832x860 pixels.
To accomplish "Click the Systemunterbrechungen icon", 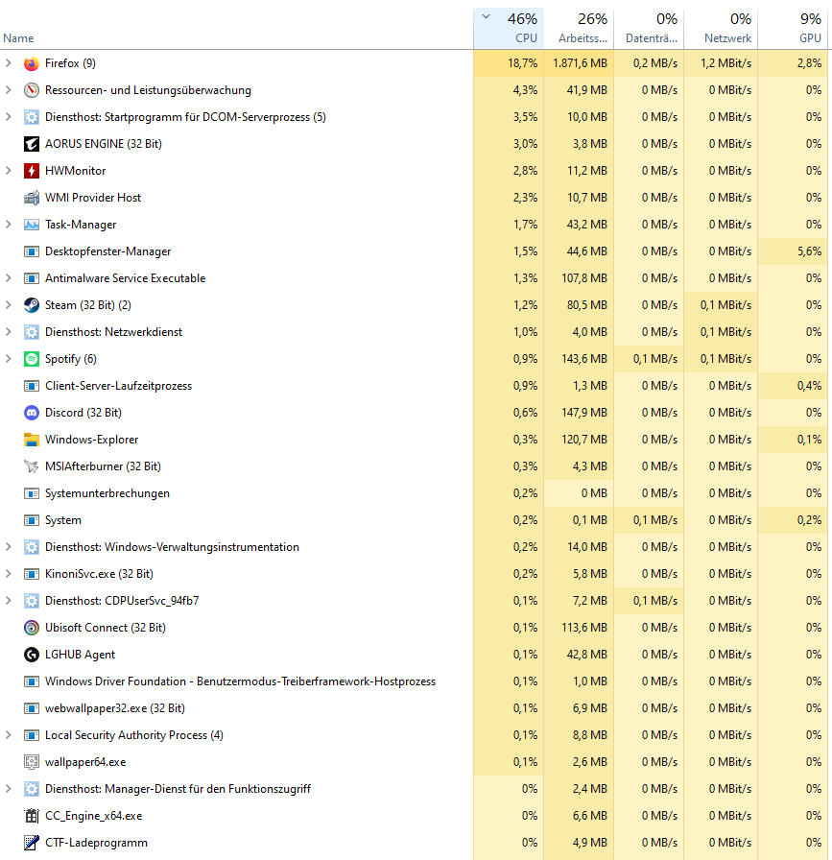I will pyautogui.click(x=32, y=493).
